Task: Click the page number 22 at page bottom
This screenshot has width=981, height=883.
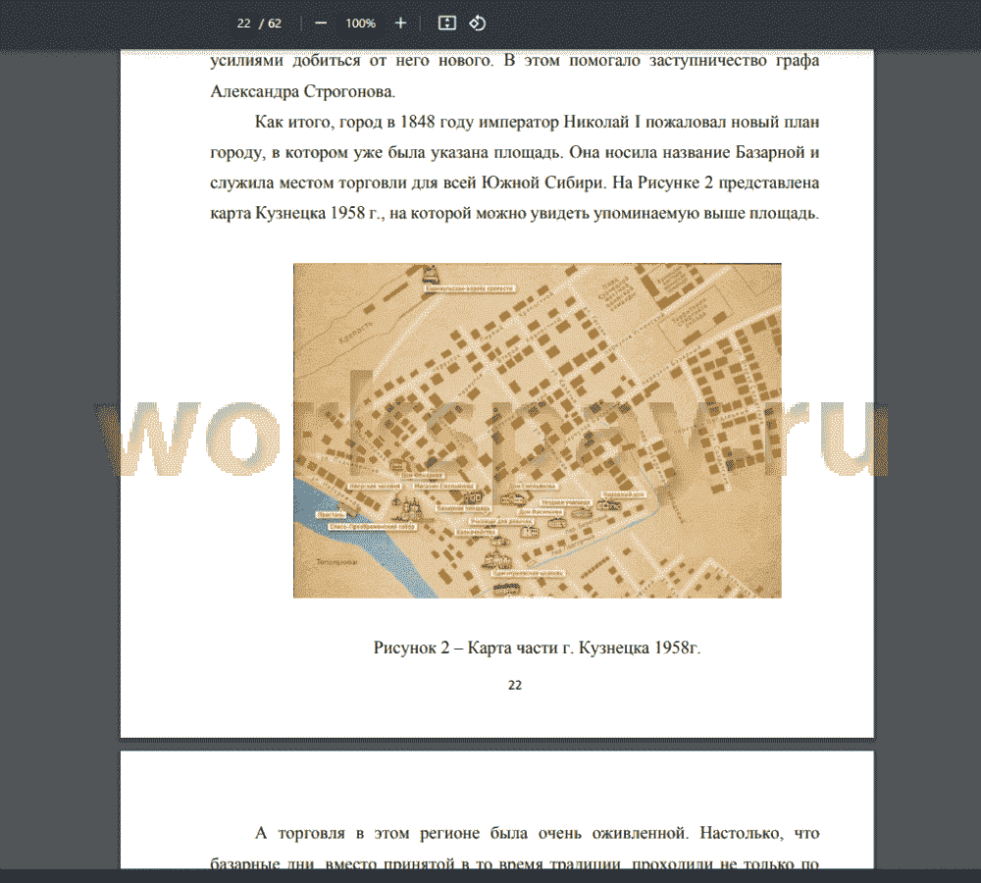Action: click(515, 685)
